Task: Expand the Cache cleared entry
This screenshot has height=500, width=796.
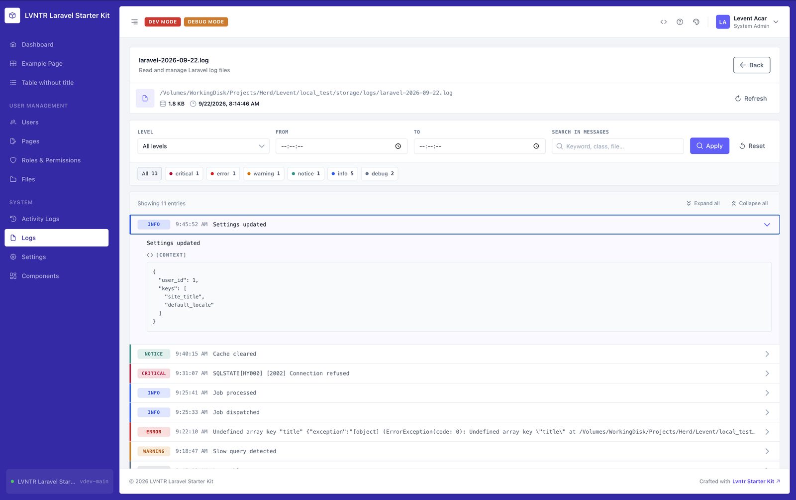Action: tap(454, 354)
